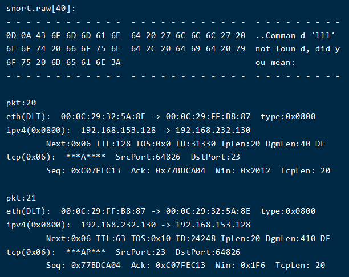Click the ***A**** TCP flags
Image resolution: width=349 pixels, height=277 pixels.
tap(86, 157)
